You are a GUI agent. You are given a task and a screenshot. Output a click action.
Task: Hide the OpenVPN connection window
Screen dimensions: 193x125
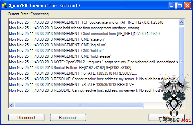click(166, 118)
